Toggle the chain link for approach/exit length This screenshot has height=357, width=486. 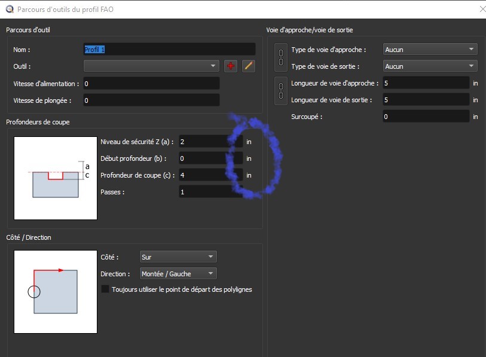coord(281,91)
